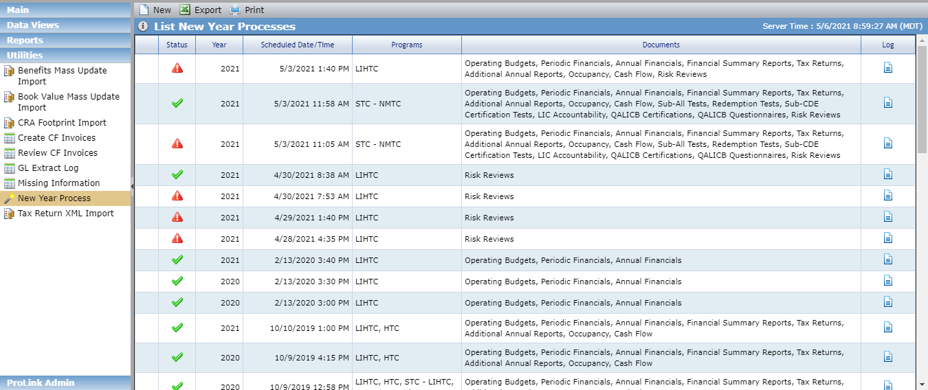Open log for 5/3/2021 1:40 PM process
928x390 pixels.
pos(887,68)
